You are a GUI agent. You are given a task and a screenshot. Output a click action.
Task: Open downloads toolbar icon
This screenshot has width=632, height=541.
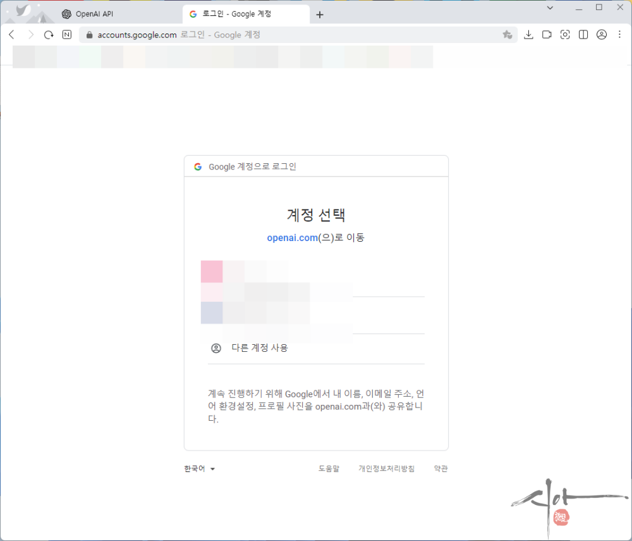[528, 35]
